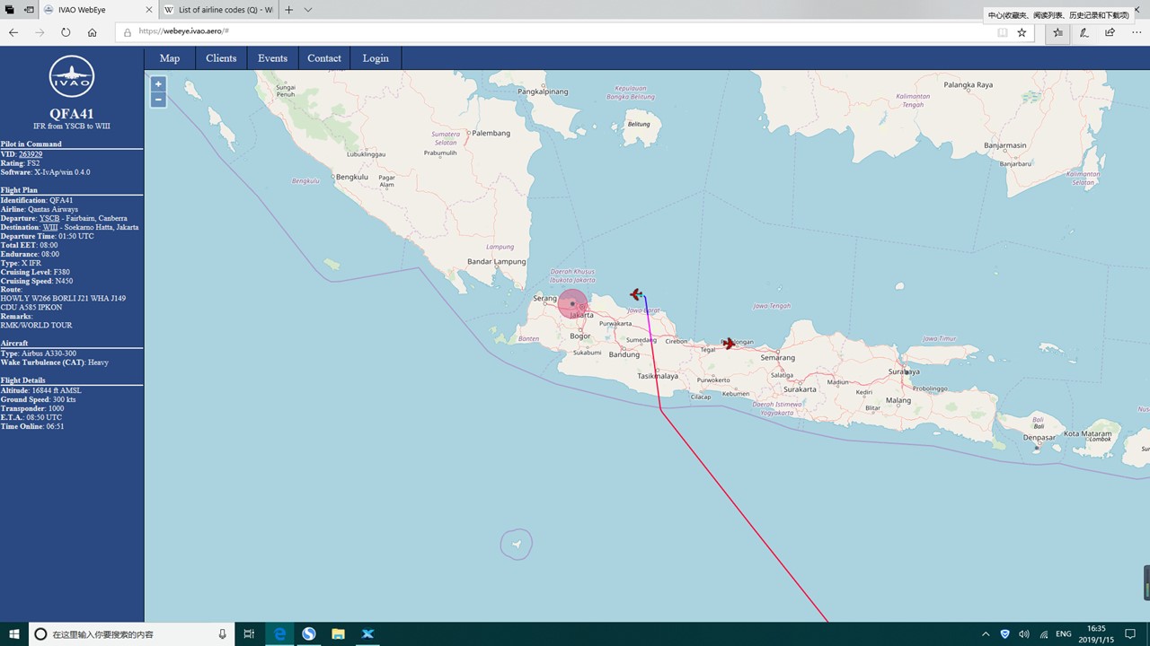Click the IVAO logo in sidebar
This screenshot has height=646, width=1150.
tap(72, 78)
